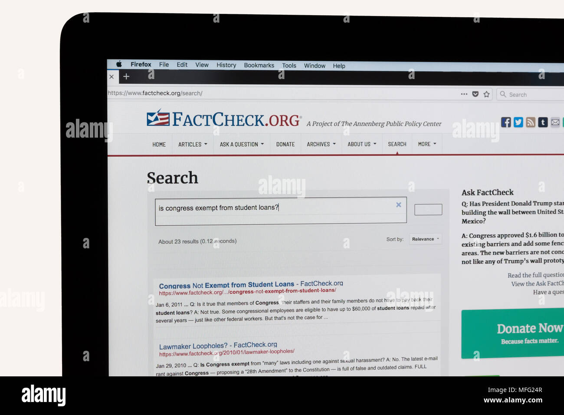Image resolution: width=564 pixels, height=415 pixels.
Task: Open 'Lawmaker Loopholes?' result
Action: click(x=218, y=346)
